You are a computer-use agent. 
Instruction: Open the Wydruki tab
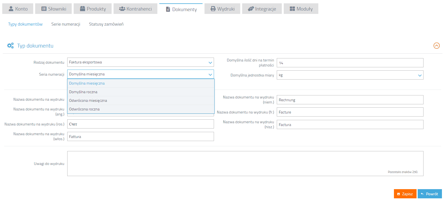pos(222,9)
